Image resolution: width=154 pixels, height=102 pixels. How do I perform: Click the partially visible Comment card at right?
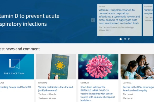click(148, 20)
